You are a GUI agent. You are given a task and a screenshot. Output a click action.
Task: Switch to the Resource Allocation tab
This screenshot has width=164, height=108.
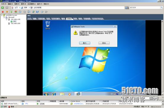[x=41, y=19]
